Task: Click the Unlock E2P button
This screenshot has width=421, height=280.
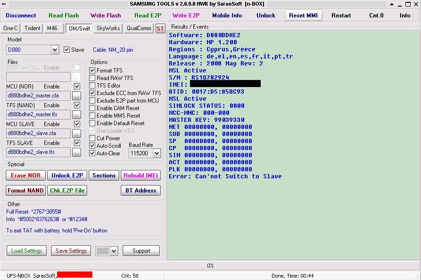Action: point(67,175)
